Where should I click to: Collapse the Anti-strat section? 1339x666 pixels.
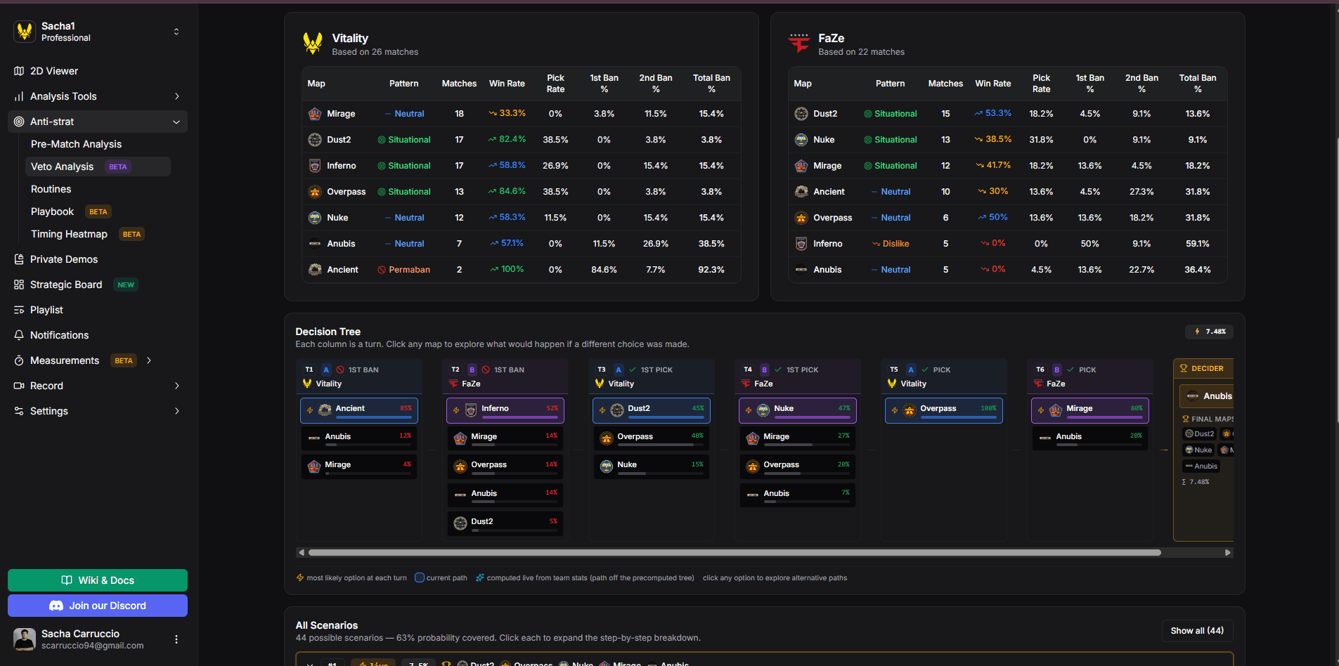coord(176,122)
